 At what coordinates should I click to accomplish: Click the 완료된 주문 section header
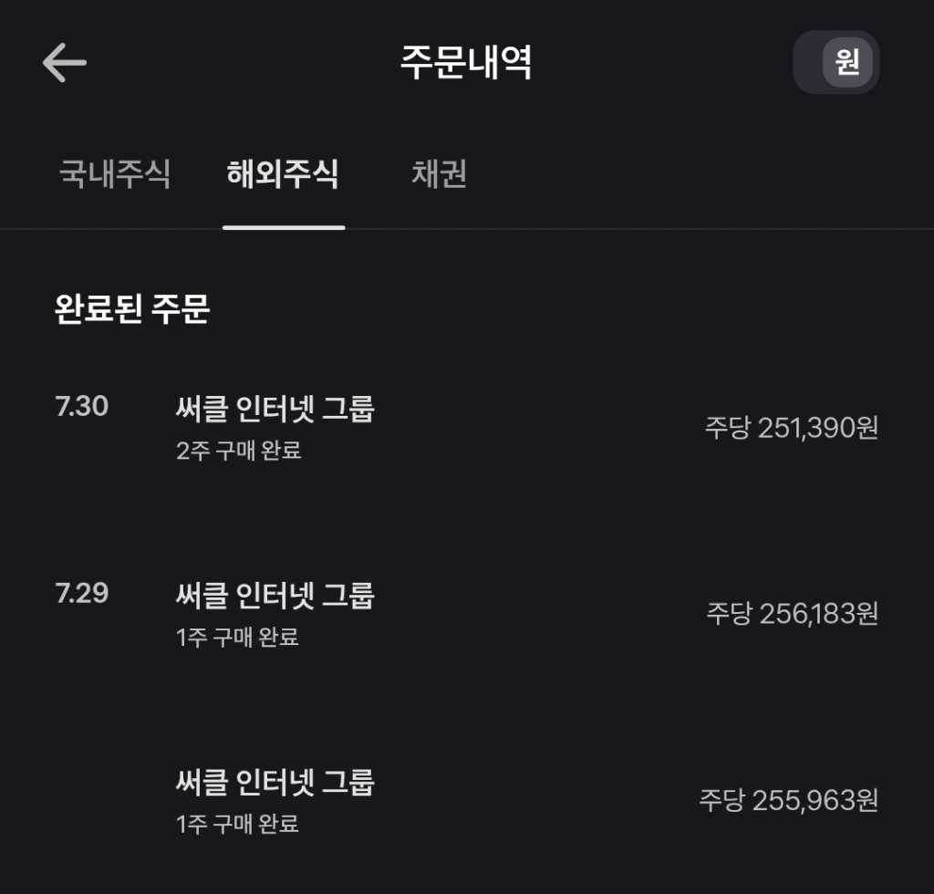click(x=132, y=309)
